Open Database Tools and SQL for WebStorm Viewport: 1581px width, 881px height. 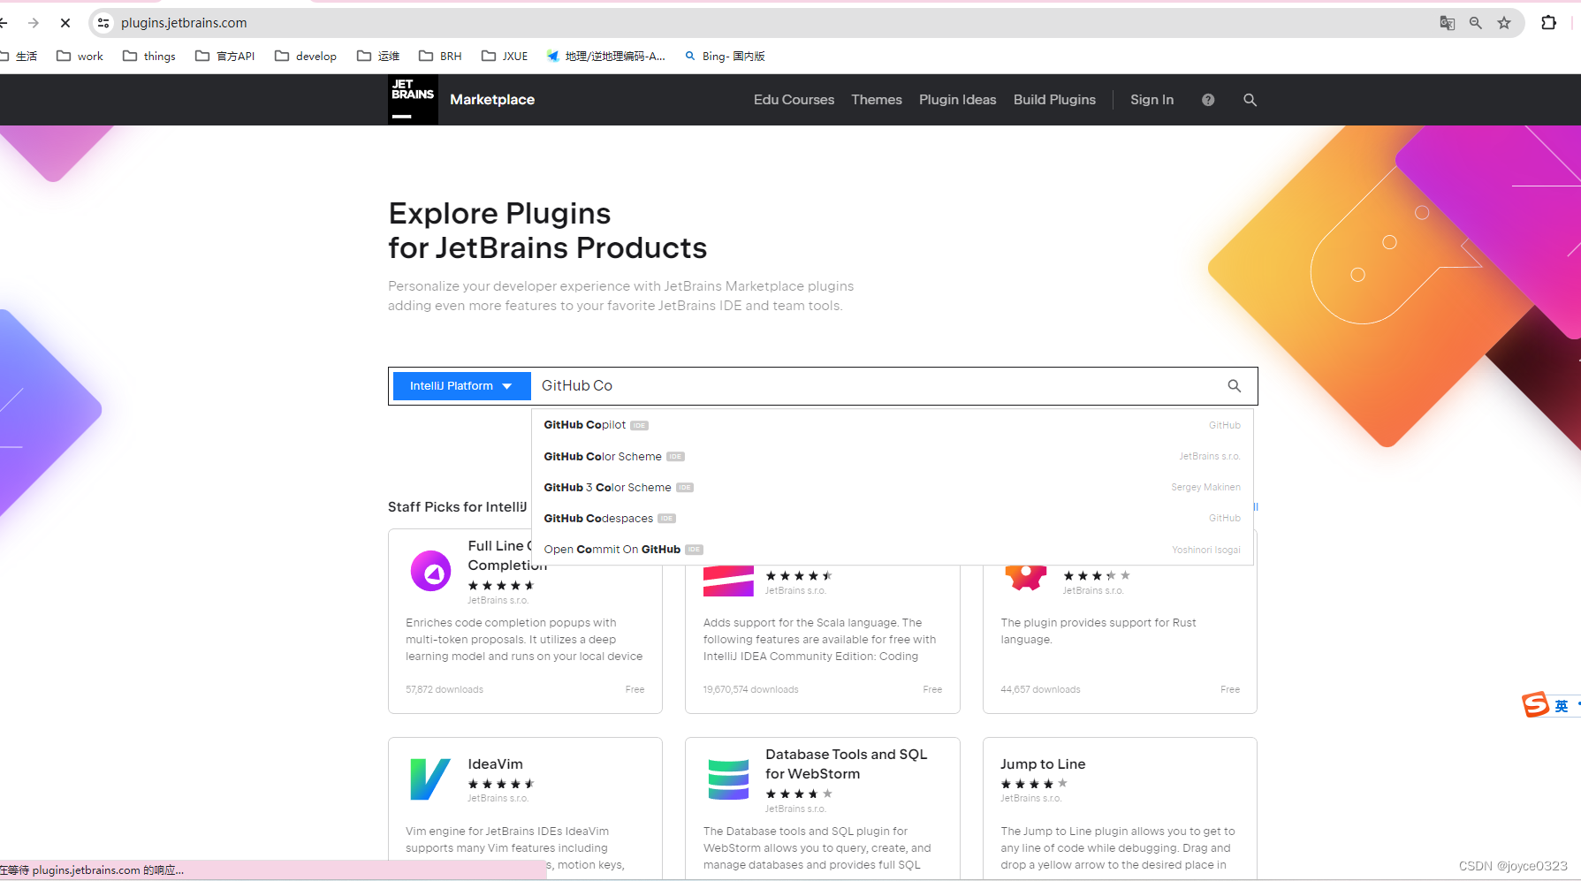coord(846,763)
